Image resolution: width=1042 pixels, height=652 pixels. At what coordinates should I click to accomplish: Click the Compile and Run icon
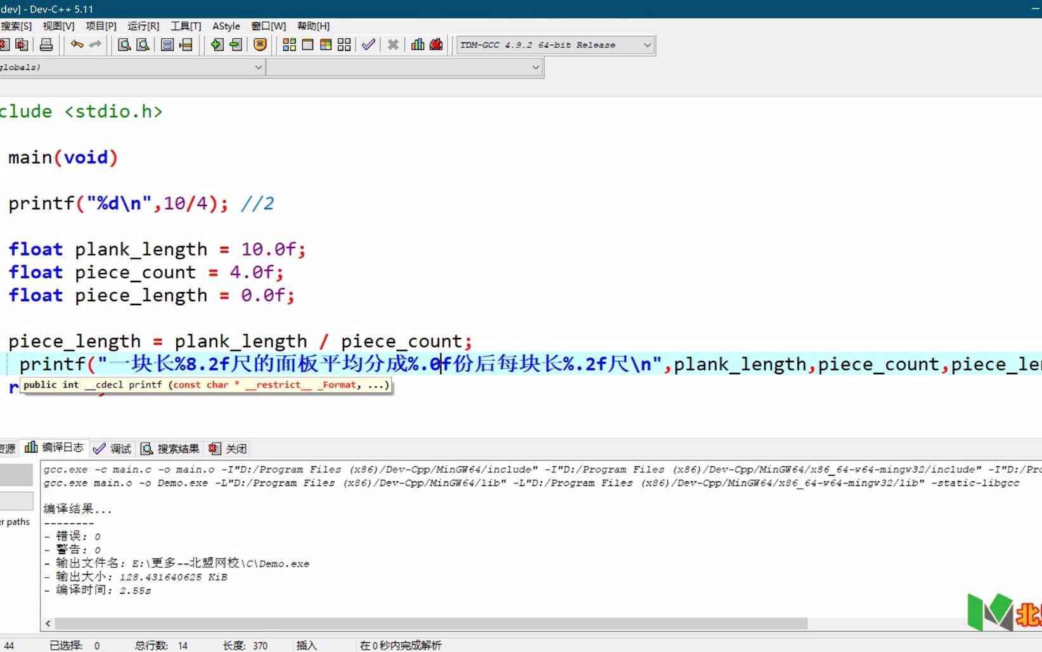tap(326, 44)
